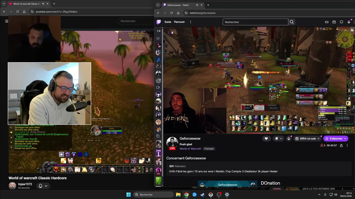Click the '84 abonnés' subscriber count

click(24, 188)
